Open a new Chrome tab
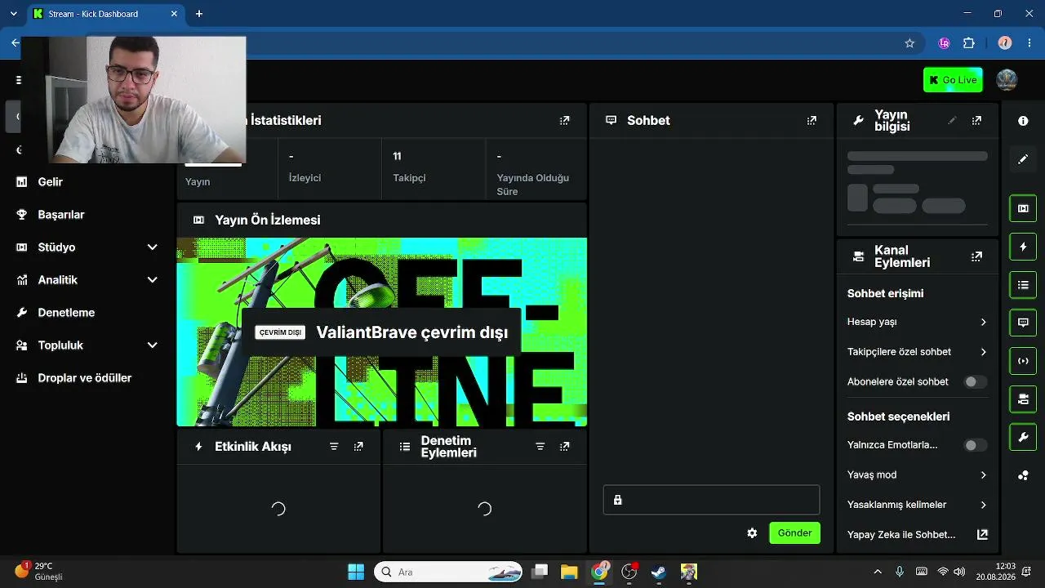Viewport: 1045px width, 588px height. click(x=199, y=14)
